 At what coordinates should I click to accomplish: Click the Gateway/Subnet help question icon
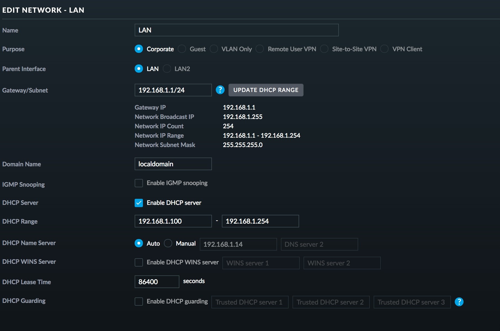coord(220,90)
